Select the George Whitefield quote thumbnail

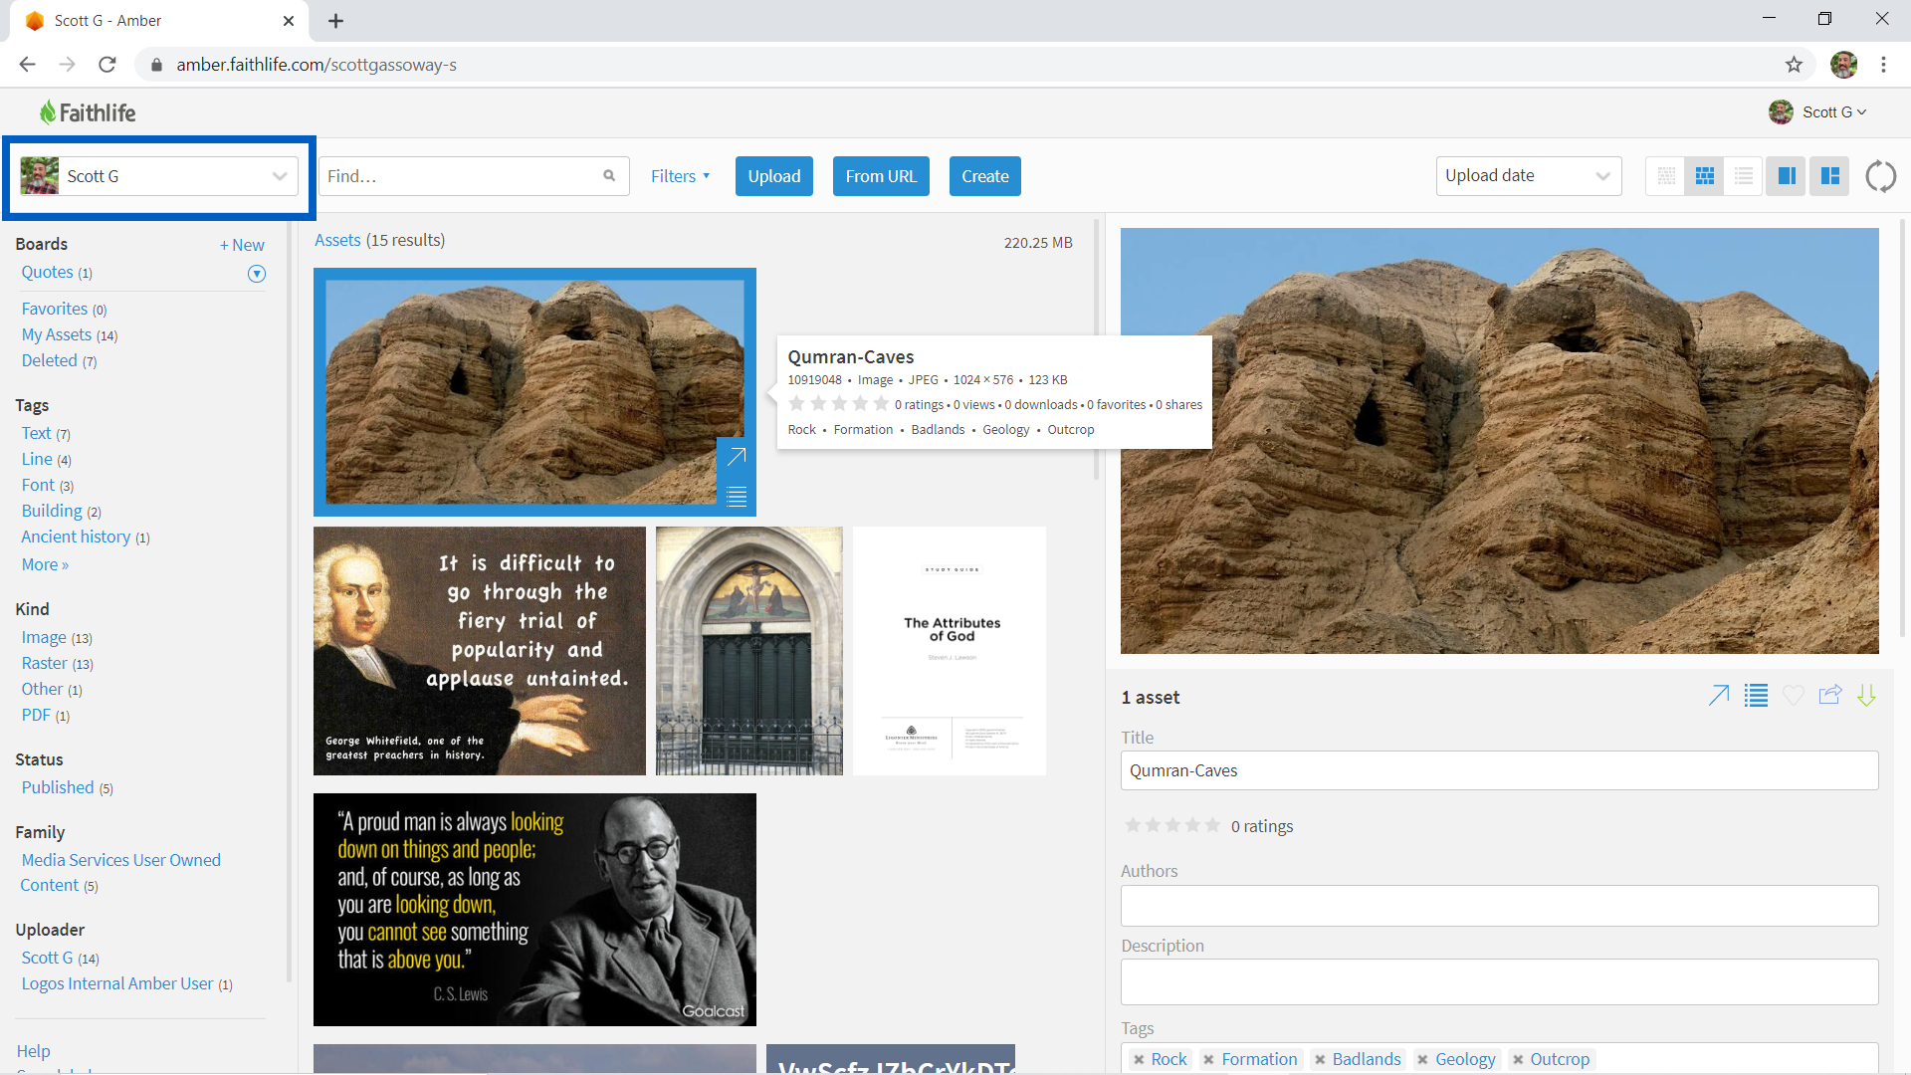tap(480, 651)
